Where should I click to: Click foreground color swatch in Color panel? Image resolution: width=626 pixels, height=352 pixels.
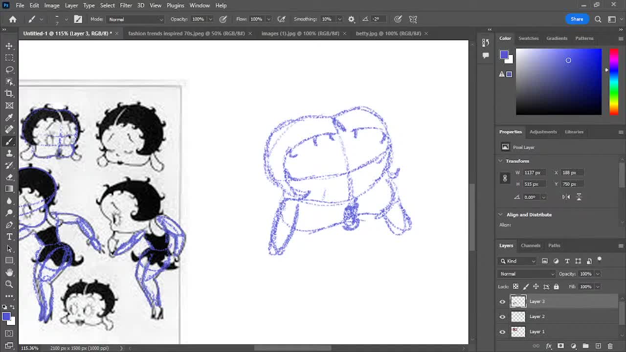click(504, 54)
